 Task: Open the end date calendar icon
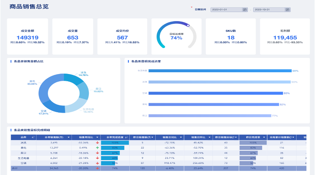[x=287, y=9]
